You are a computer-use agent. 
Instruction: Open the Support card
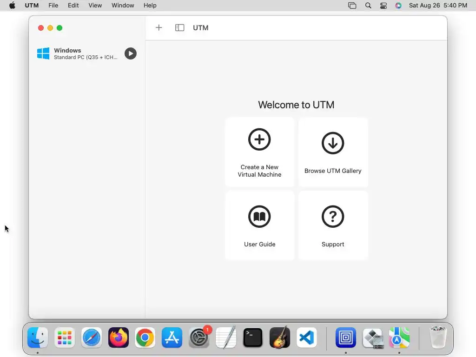333,225
